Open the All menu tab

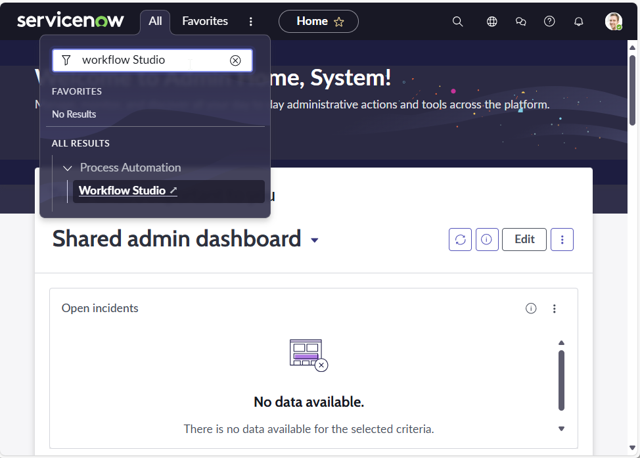[155, 21]
